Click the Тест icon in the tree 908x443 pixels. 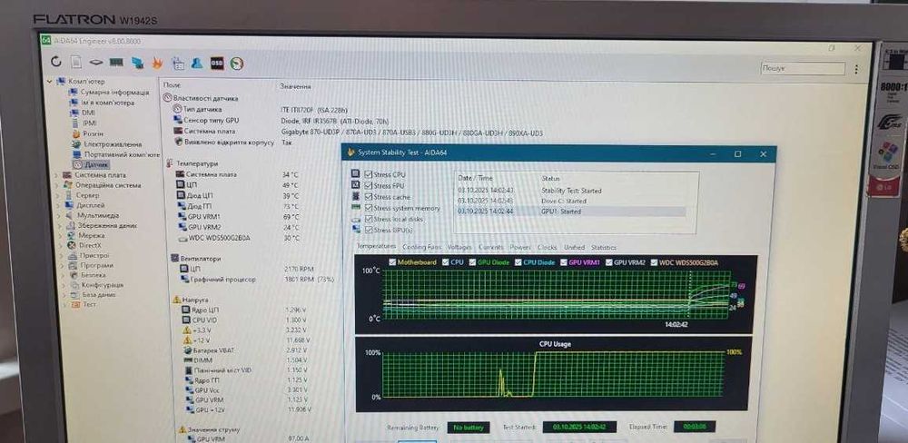75,304
